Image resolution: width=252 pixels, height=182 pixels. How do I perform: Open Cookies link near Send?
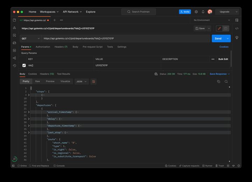224,47
